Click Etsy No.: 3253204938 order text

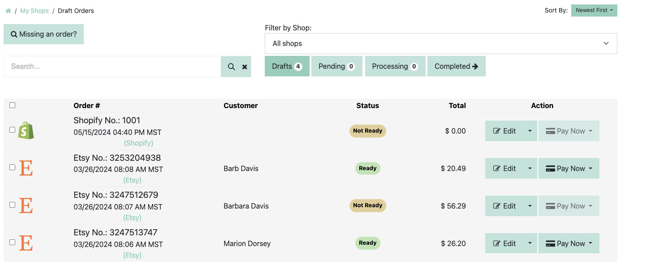[x=117, y=158]
